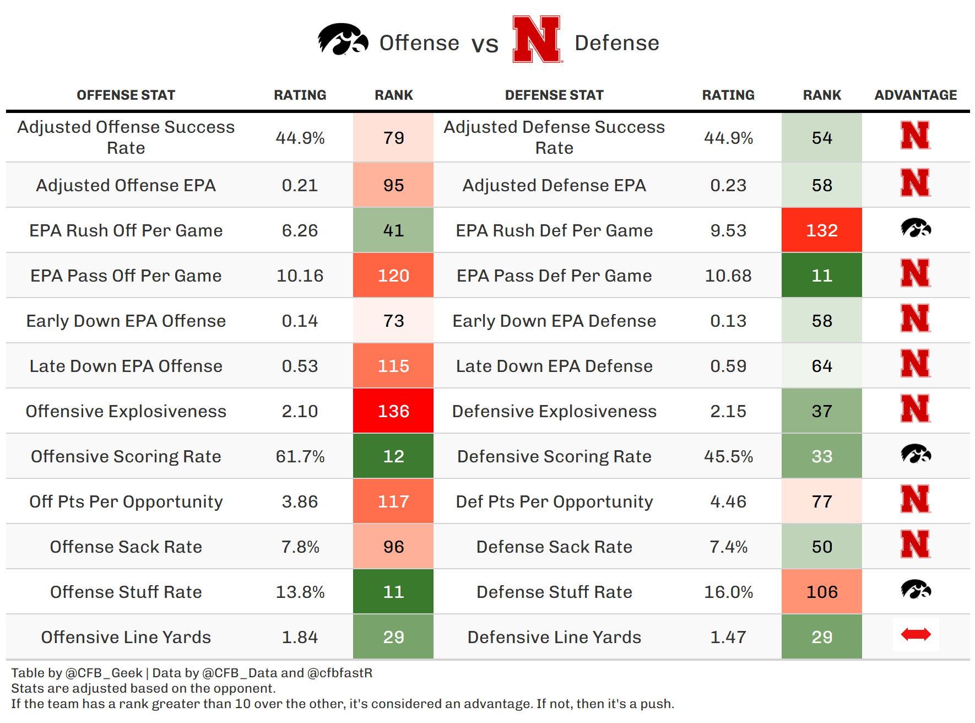Click the Hawkeye logo in the Offensive Scoring Rate row
975x723 pixels.
pyautogui.click(x=916, y=454)
